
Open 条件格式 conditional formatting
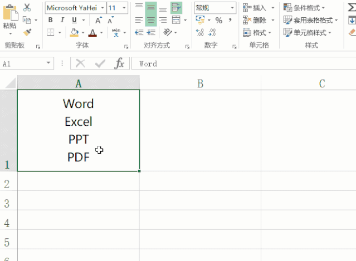304,8
